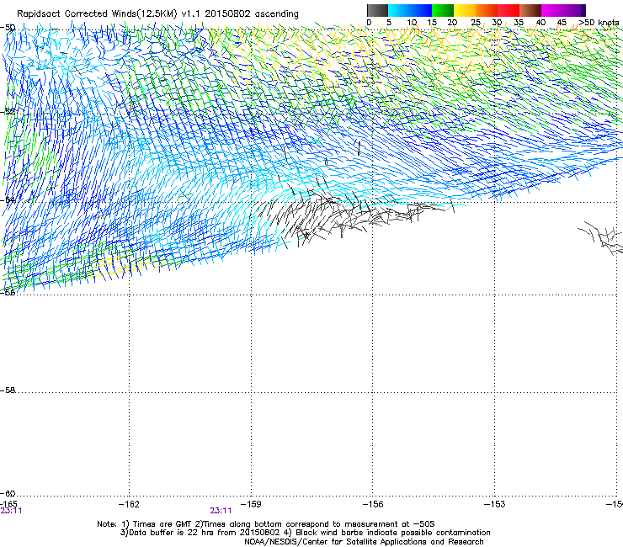Click the -50 latitude label
Viewport: 623px width, 547px height.
[x=8, y=28]
